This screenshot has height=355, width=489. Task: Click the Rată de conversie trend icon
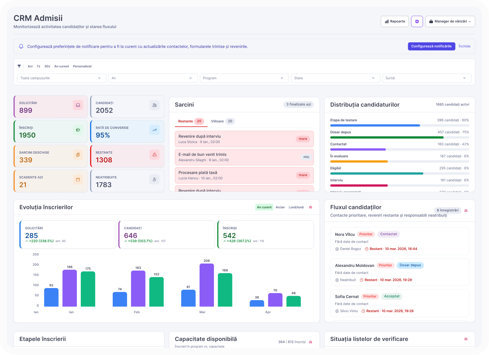click(155, 130)
